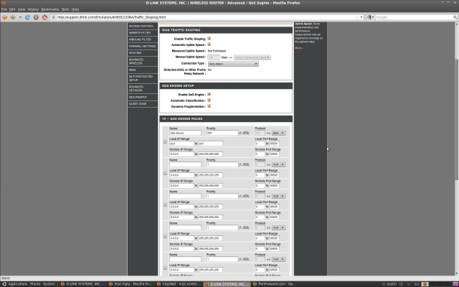Open the Guest Zone sidebar page
The width and height of the screenshot is (459, 287).
pyautogui.click(x=143, y=104)
